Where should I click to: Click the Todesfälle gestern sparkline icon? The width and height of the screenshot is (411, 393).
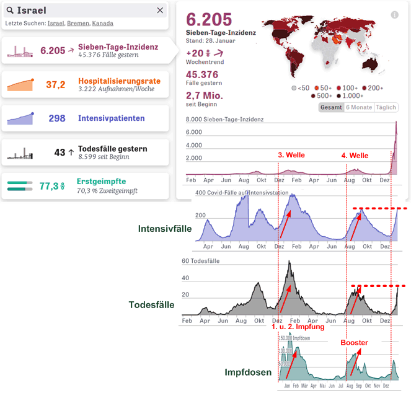pos(20,152)
